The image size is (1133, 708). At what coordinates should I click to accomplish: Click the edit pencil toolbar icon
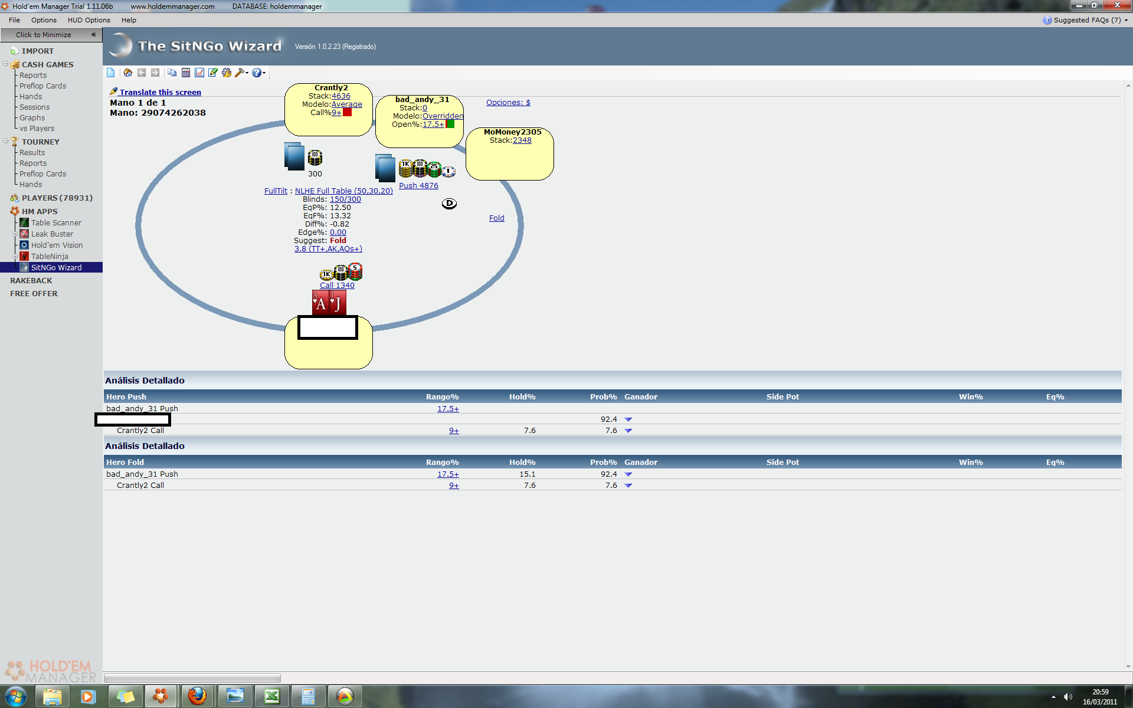click(x=213, y=73)
